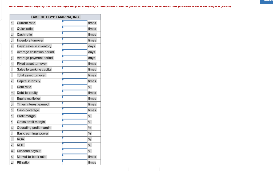Select the Market-to-book ratio input box

coord(75,157)
